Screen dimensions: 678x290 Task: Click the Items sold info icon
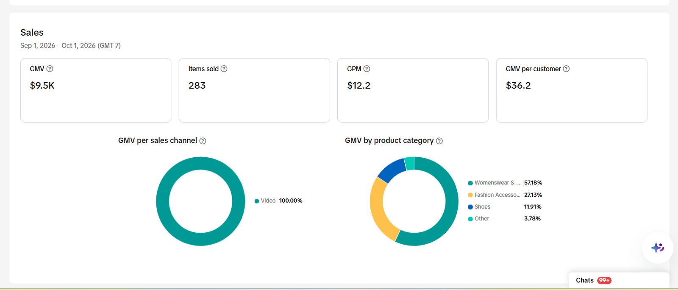click(x=224, y=69)
